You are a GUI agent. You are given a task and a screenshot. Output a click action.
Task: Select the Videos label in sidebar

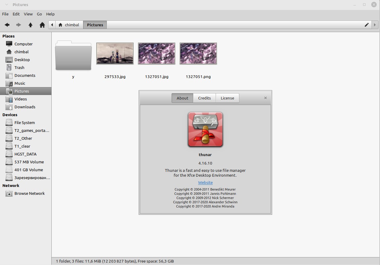pos(21,99)
